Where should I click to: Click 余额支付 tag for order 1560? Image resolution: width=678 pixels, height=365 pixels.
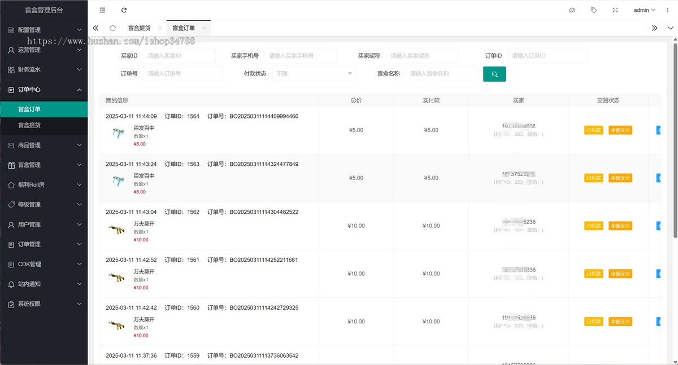(620, 322)
